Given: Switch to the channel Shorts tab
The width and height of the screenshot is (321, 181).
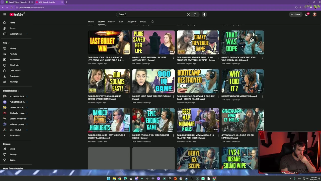Looking at the screenshot, I should [111, 22].
